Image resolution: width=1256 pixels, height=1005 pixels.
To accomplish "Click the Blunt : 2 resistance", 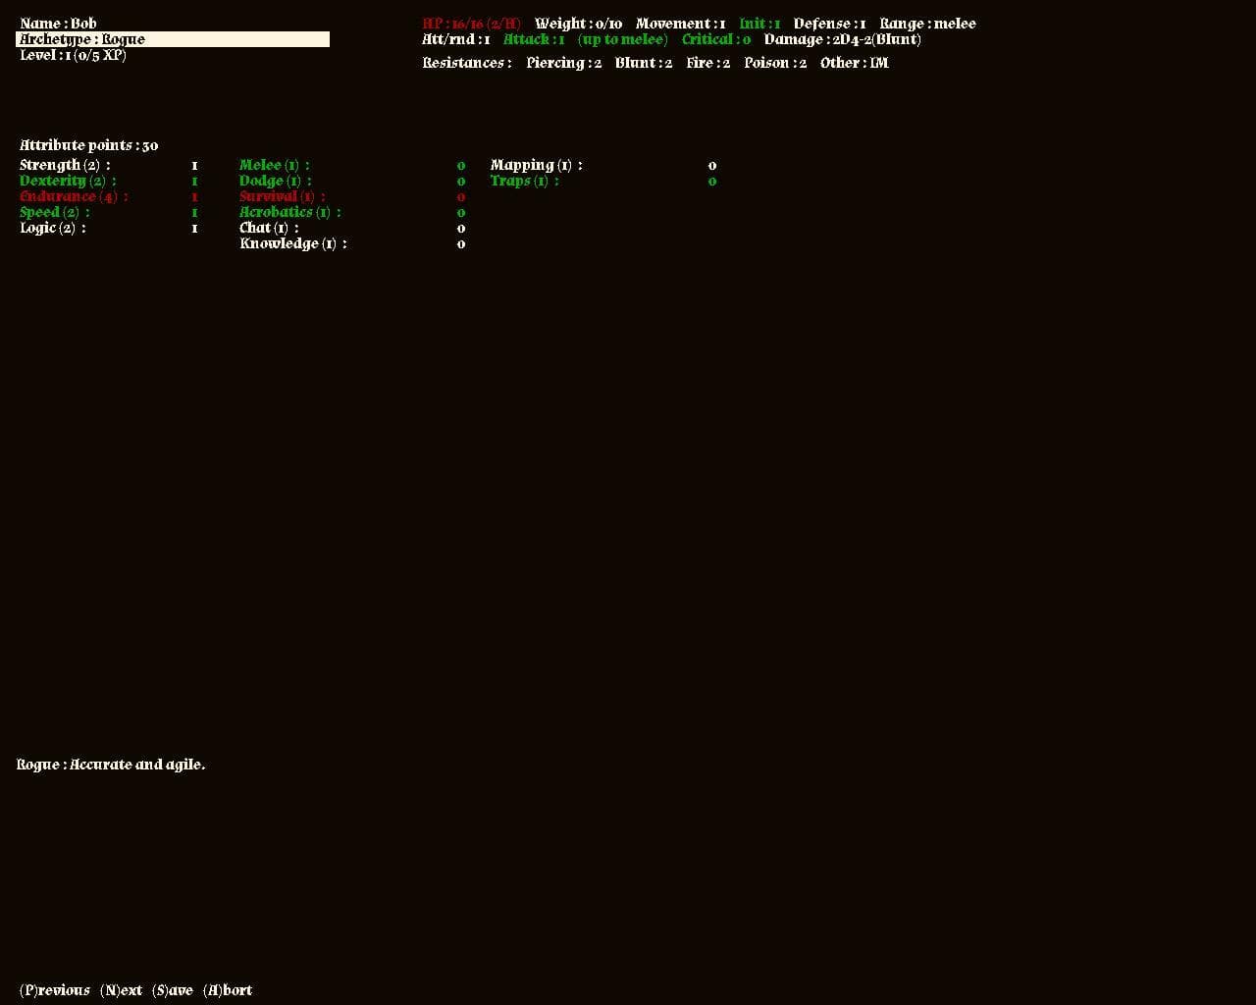I will click(x=644, y=63).
